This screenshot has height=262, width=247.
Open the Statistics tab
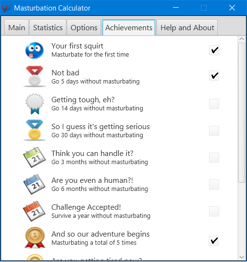pos(48,27)
